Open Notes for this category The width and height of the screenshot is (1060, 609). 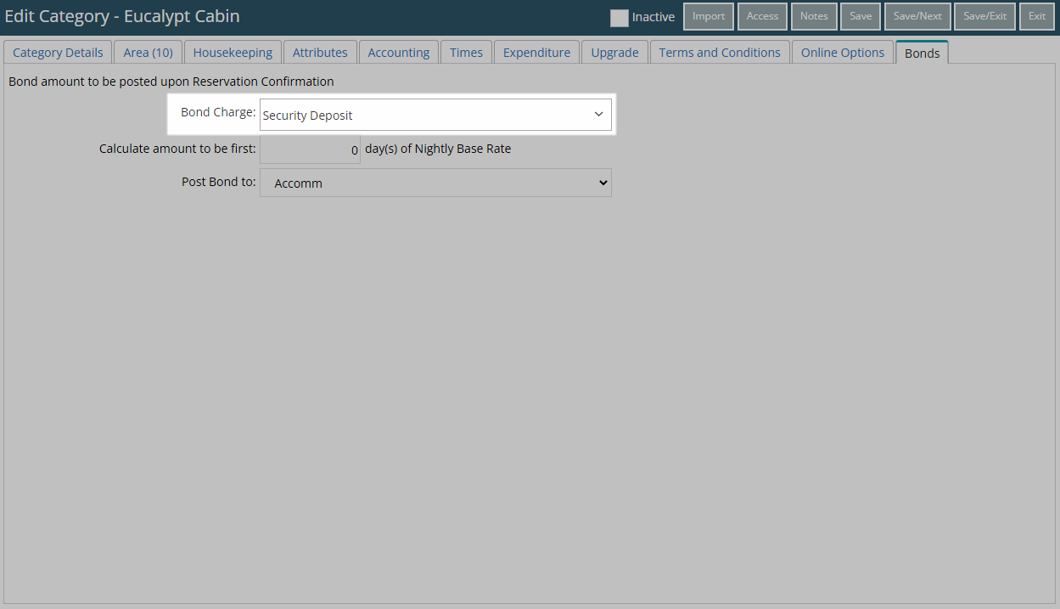pyautogui.click(x=814, y=16)
